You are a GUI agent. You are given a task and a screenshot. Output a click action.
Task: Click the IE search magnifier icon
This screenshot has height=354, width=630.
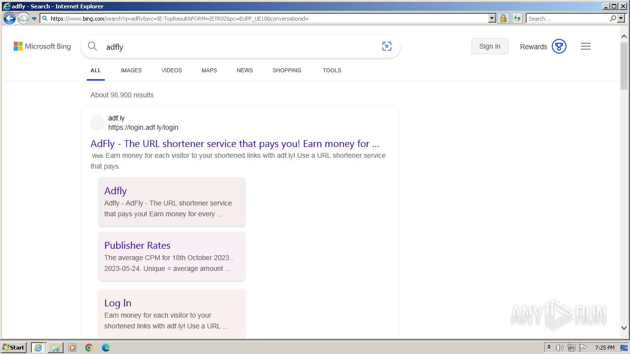(x=613, y=19)
